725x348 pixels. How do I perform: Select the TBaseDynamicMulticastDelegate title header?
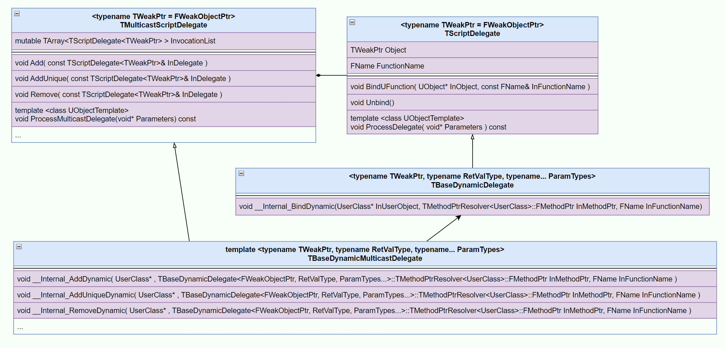click(365, 254)
